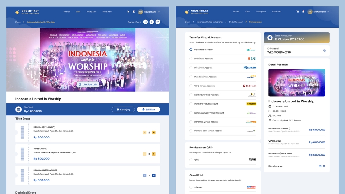Screen dimensions: 345x194
Task: Open cart icon in right payment page header
Action: [298, 11]
